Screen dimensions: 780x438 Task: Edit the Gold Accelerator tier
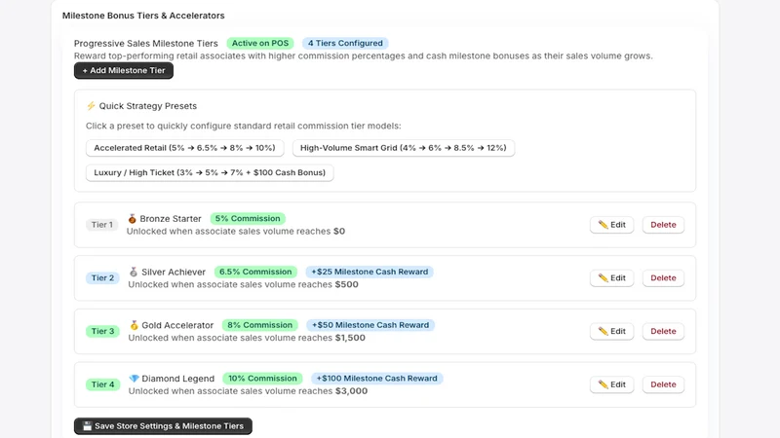(612, 331)
